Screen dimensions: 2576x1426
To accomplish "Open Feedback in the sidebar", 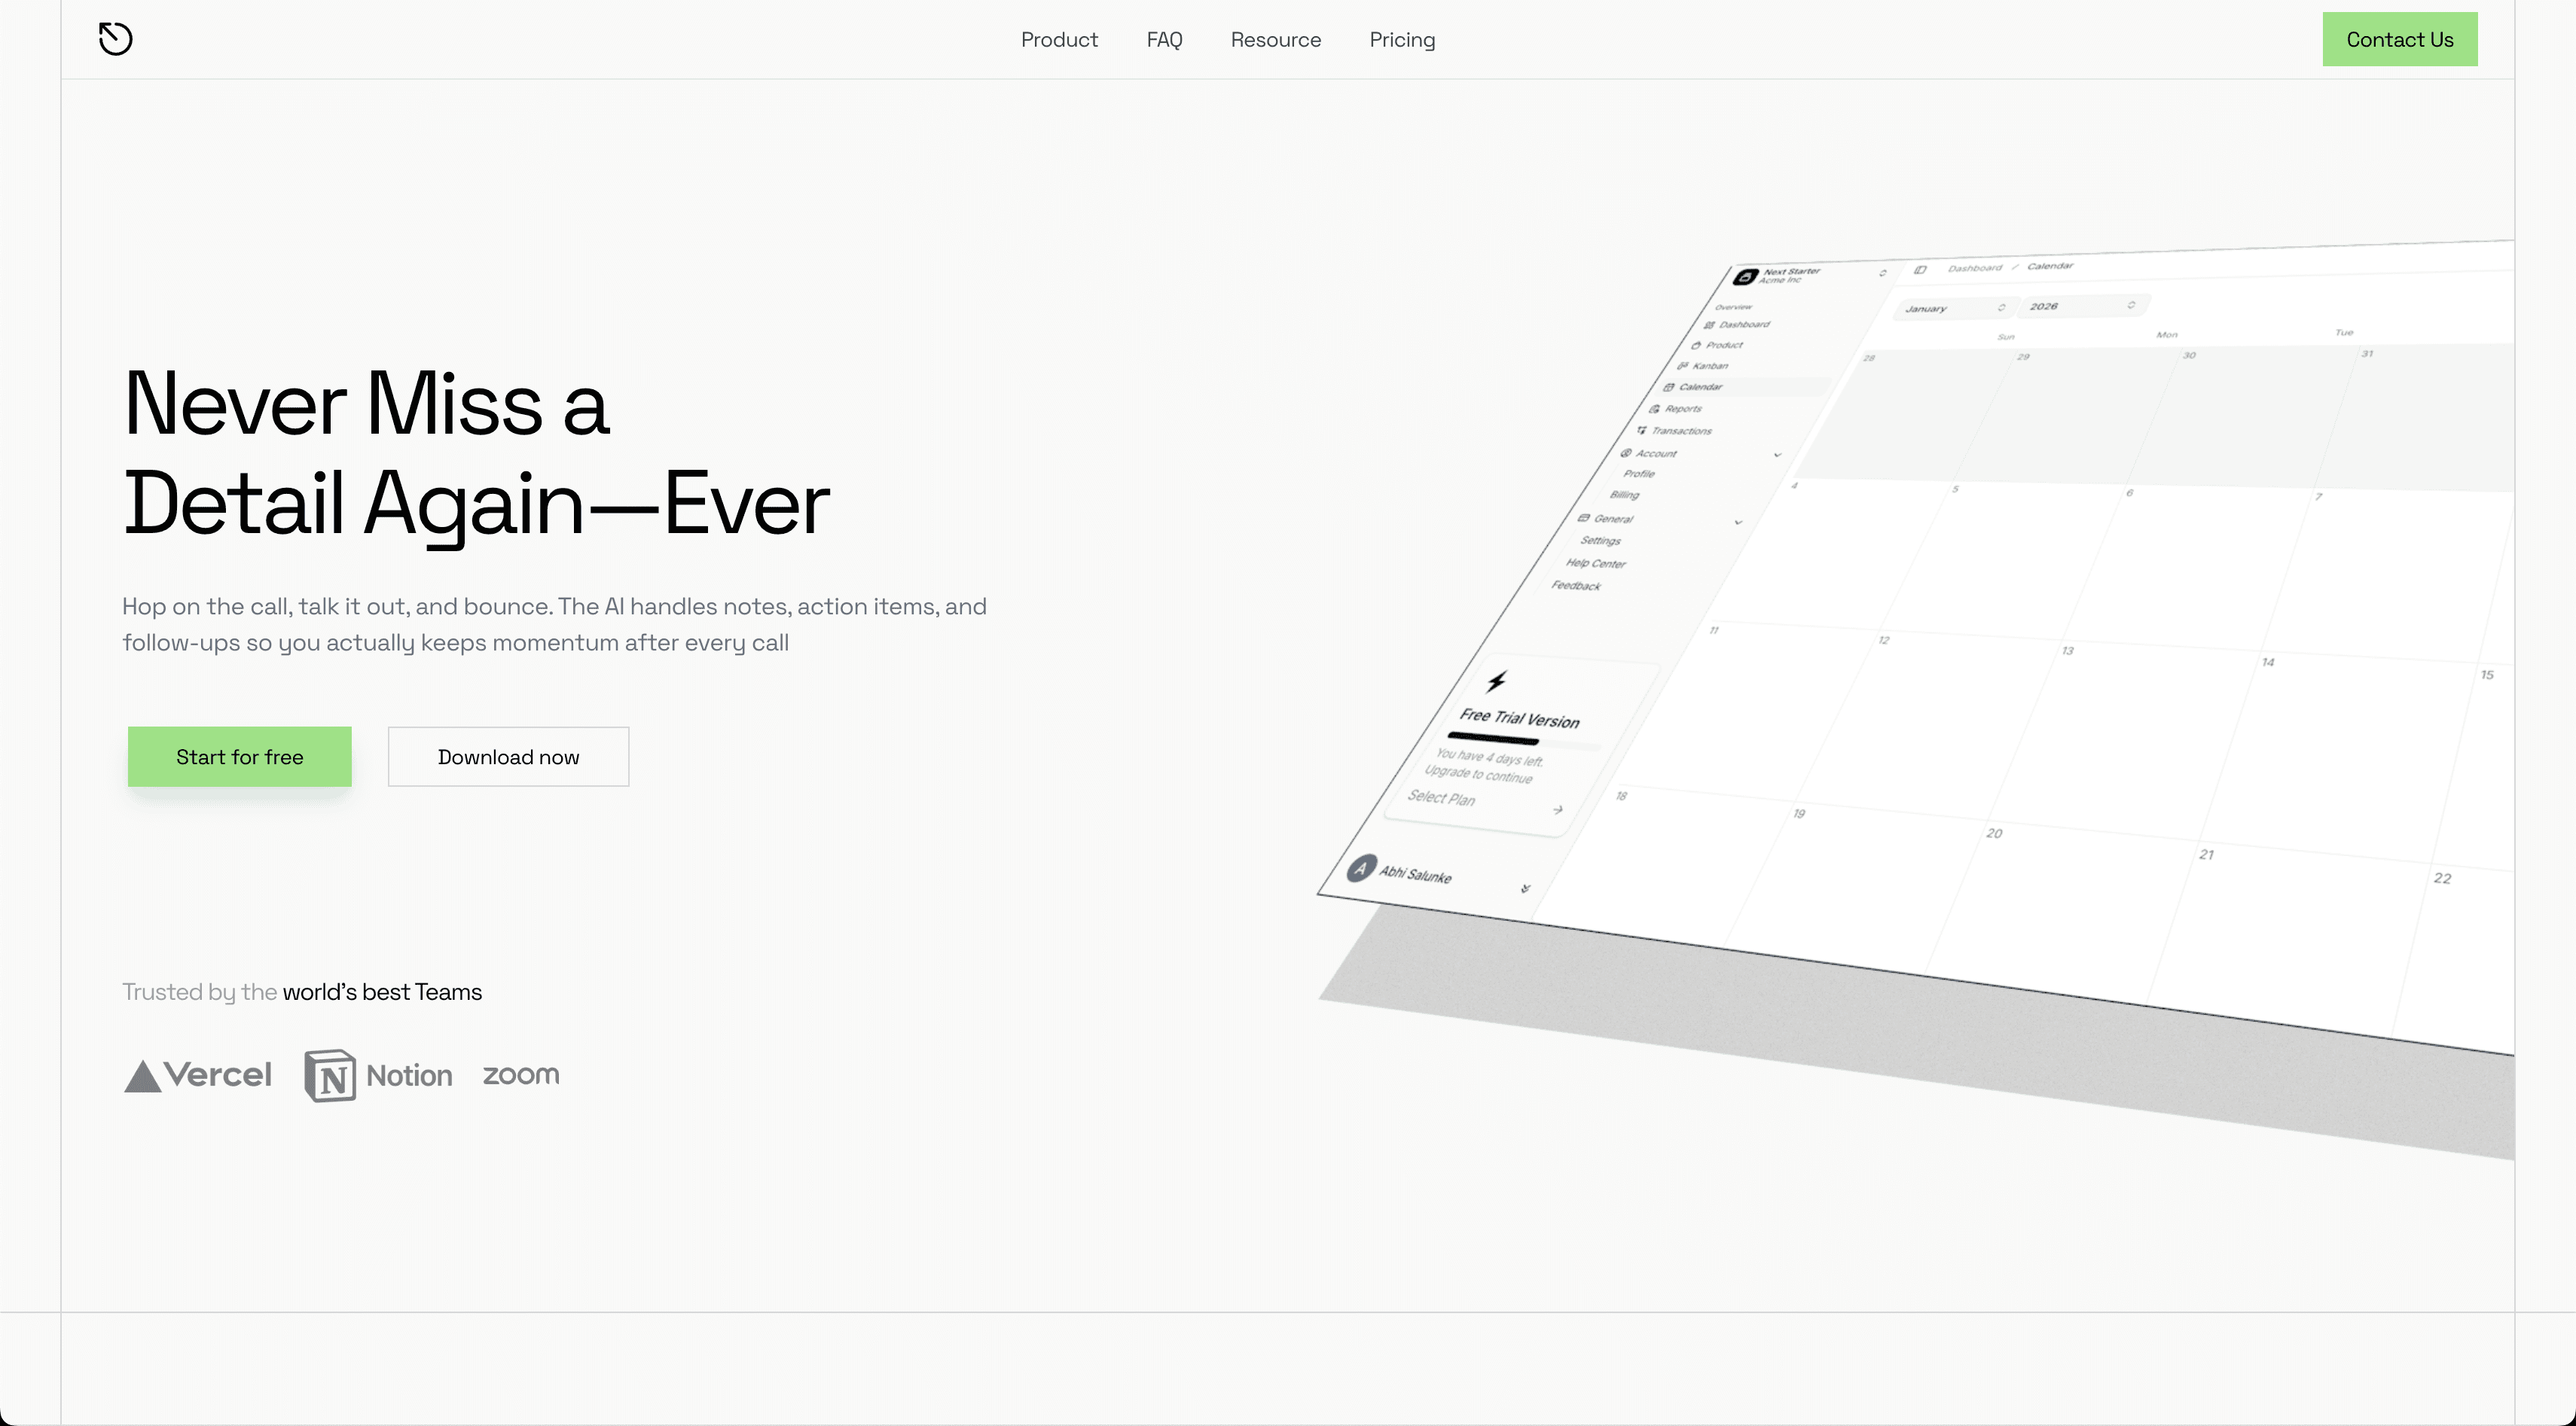I will [x=1576, y=586].
